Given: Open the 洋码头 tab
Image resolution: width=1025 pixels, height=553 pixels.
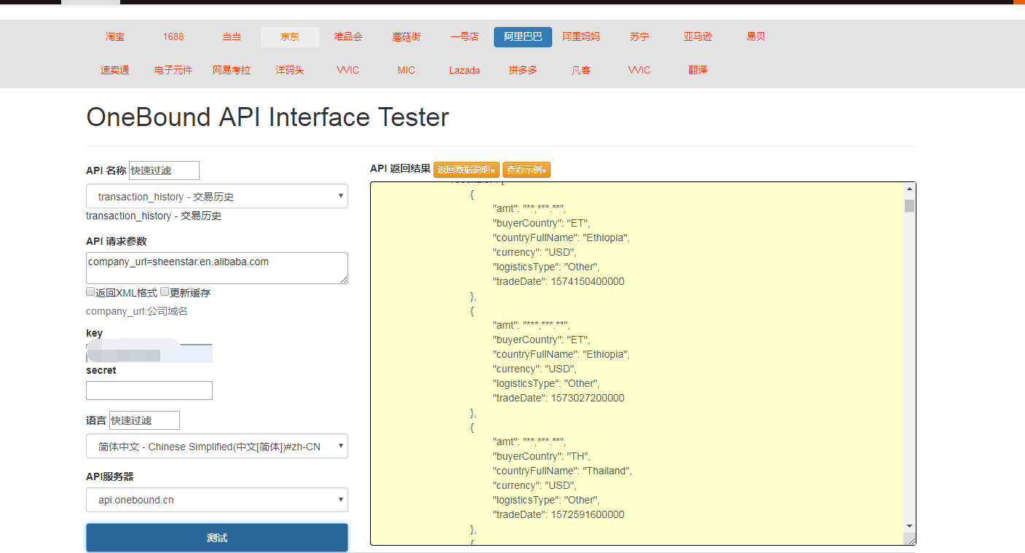Looking at the screenshot, I should coord(290,70).
